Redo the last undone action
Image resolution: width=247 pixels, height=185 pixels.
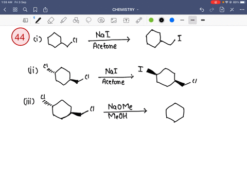[212, 10]
